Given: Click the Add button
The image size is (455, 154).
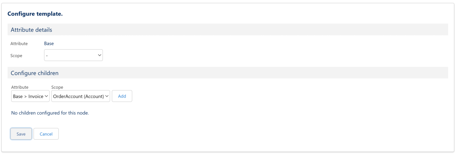Looking at the screenshot, I should pos(122,96).
